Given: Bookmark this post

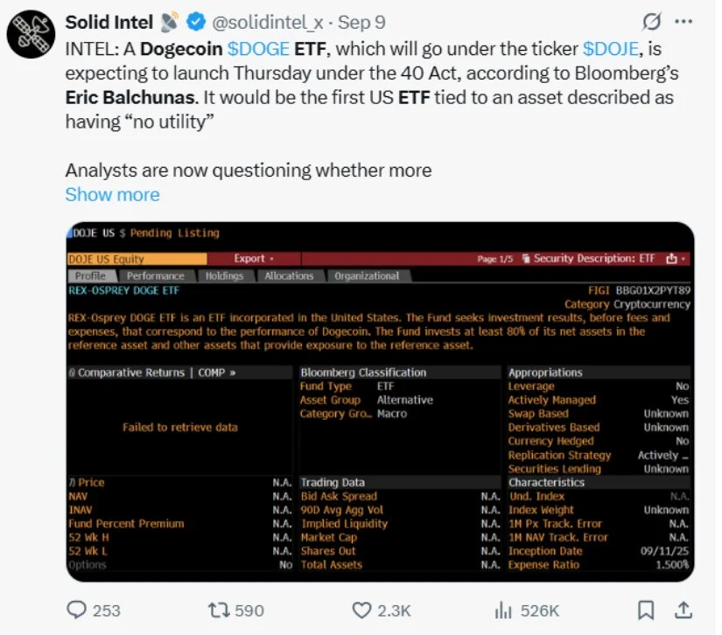Looking at the screenshot, I should click(646, 611).
